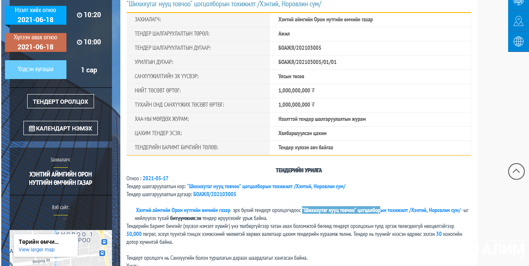Screen dimensions: 529x266
Task: Click the УРИЛГЫН ДУГААР: label
Action: click(154, 62)
